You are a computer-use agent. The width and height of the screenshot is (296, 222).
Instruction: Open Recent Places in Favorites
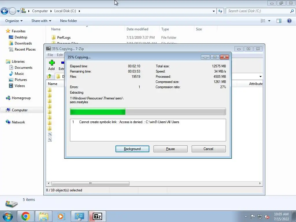(x=25, y=49)
